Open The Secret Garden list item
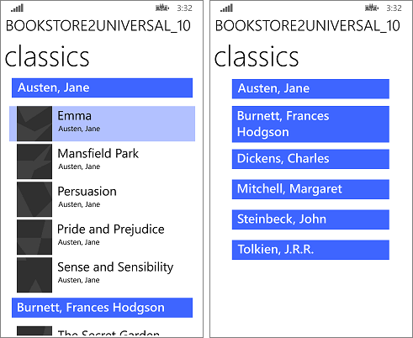 click(x=102, y=330)
